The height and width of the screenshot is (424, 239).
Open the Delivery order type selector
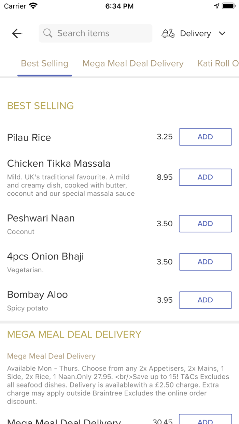(x=195, y=33)
